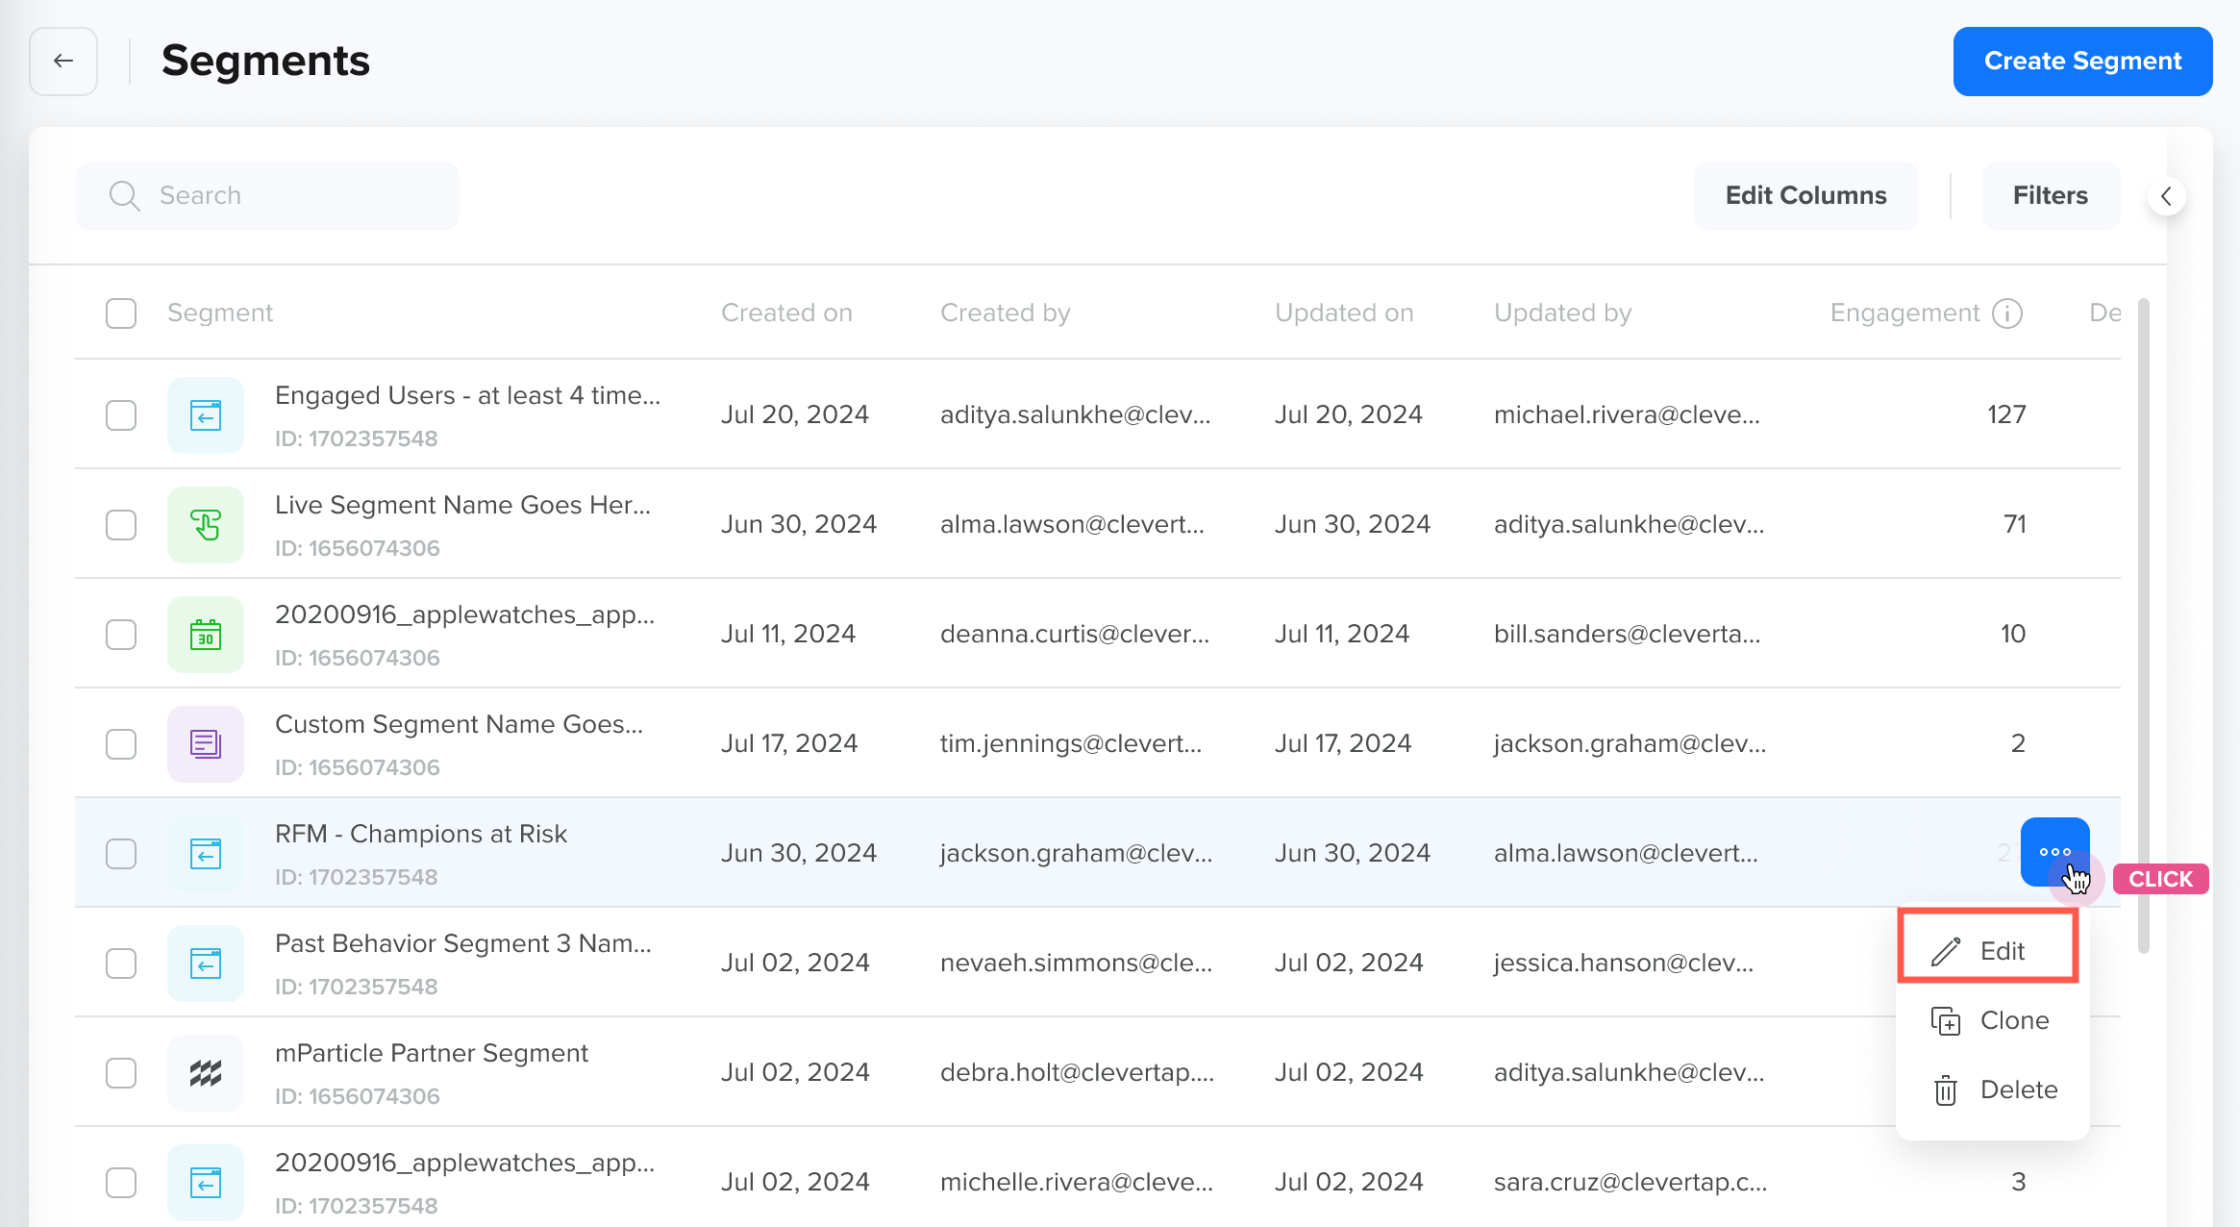Screen dimensions: 2240x1227
Task: Select the mParticle Partner Segment checkbox
Action: pyautogui.click(x=121, y=1073)
